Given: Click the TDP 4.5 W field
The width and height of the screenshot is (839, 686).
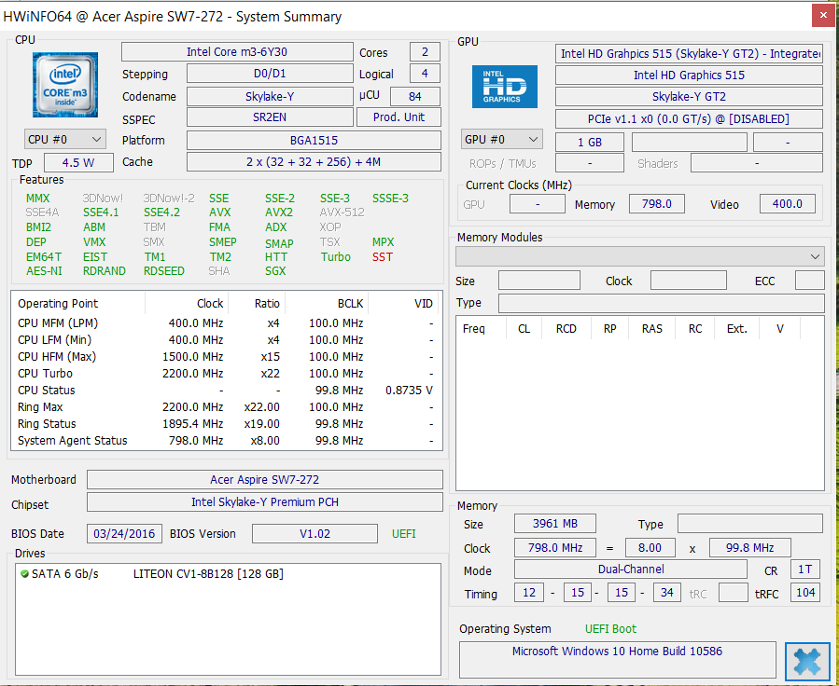Looking at the screenshot, I should click(x=77, y=162).
